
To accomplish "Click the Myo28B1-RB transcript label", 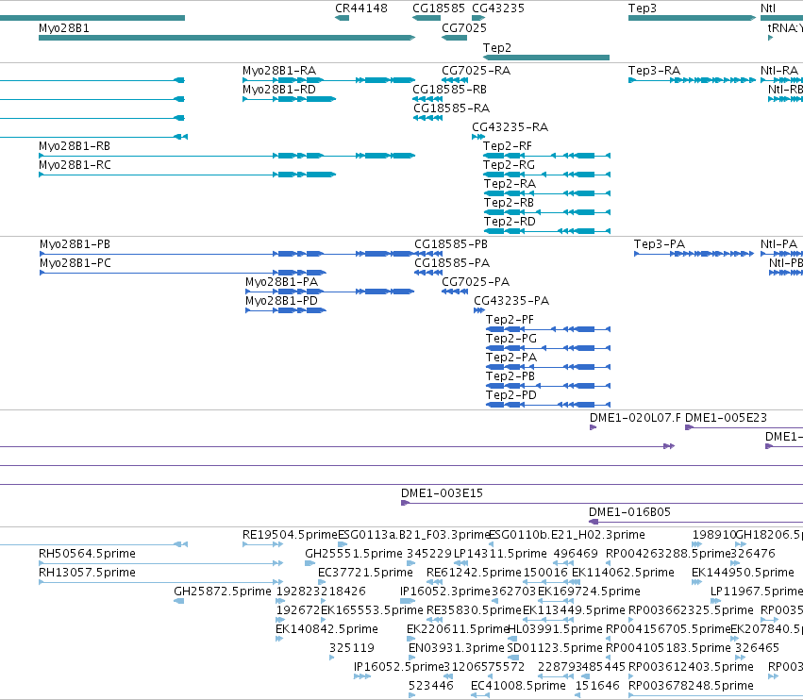I will tap(75, 146).
